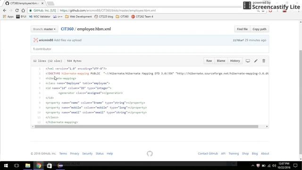Screen dimensions: 302x170
Task: Open the footer API link
Action: tap(223, 153)
